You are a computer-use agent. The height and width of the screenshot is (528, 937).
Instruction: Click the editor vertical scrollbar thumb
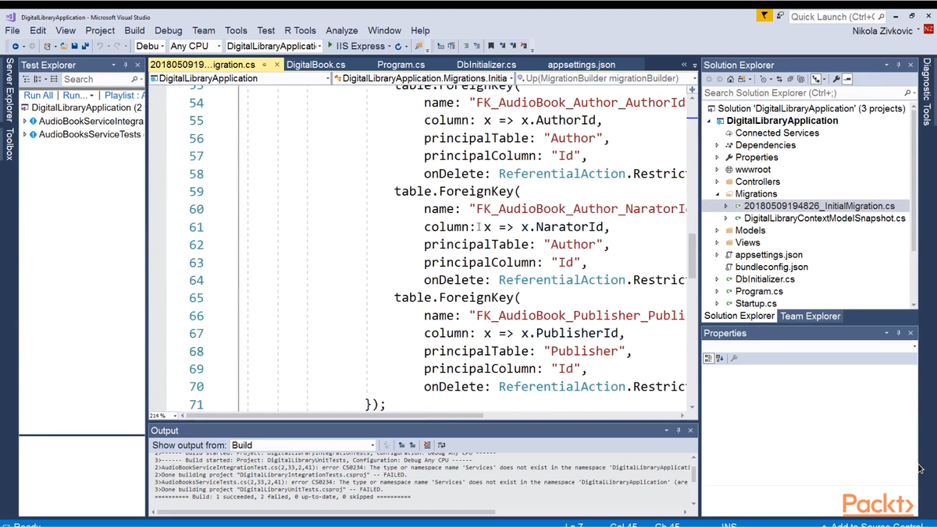click(692, 256)
